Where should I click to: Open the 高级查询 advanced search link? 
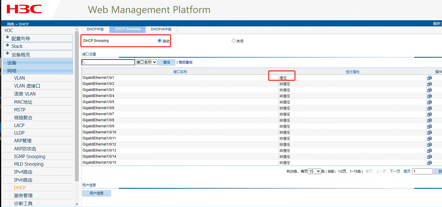tap(186, 62)
